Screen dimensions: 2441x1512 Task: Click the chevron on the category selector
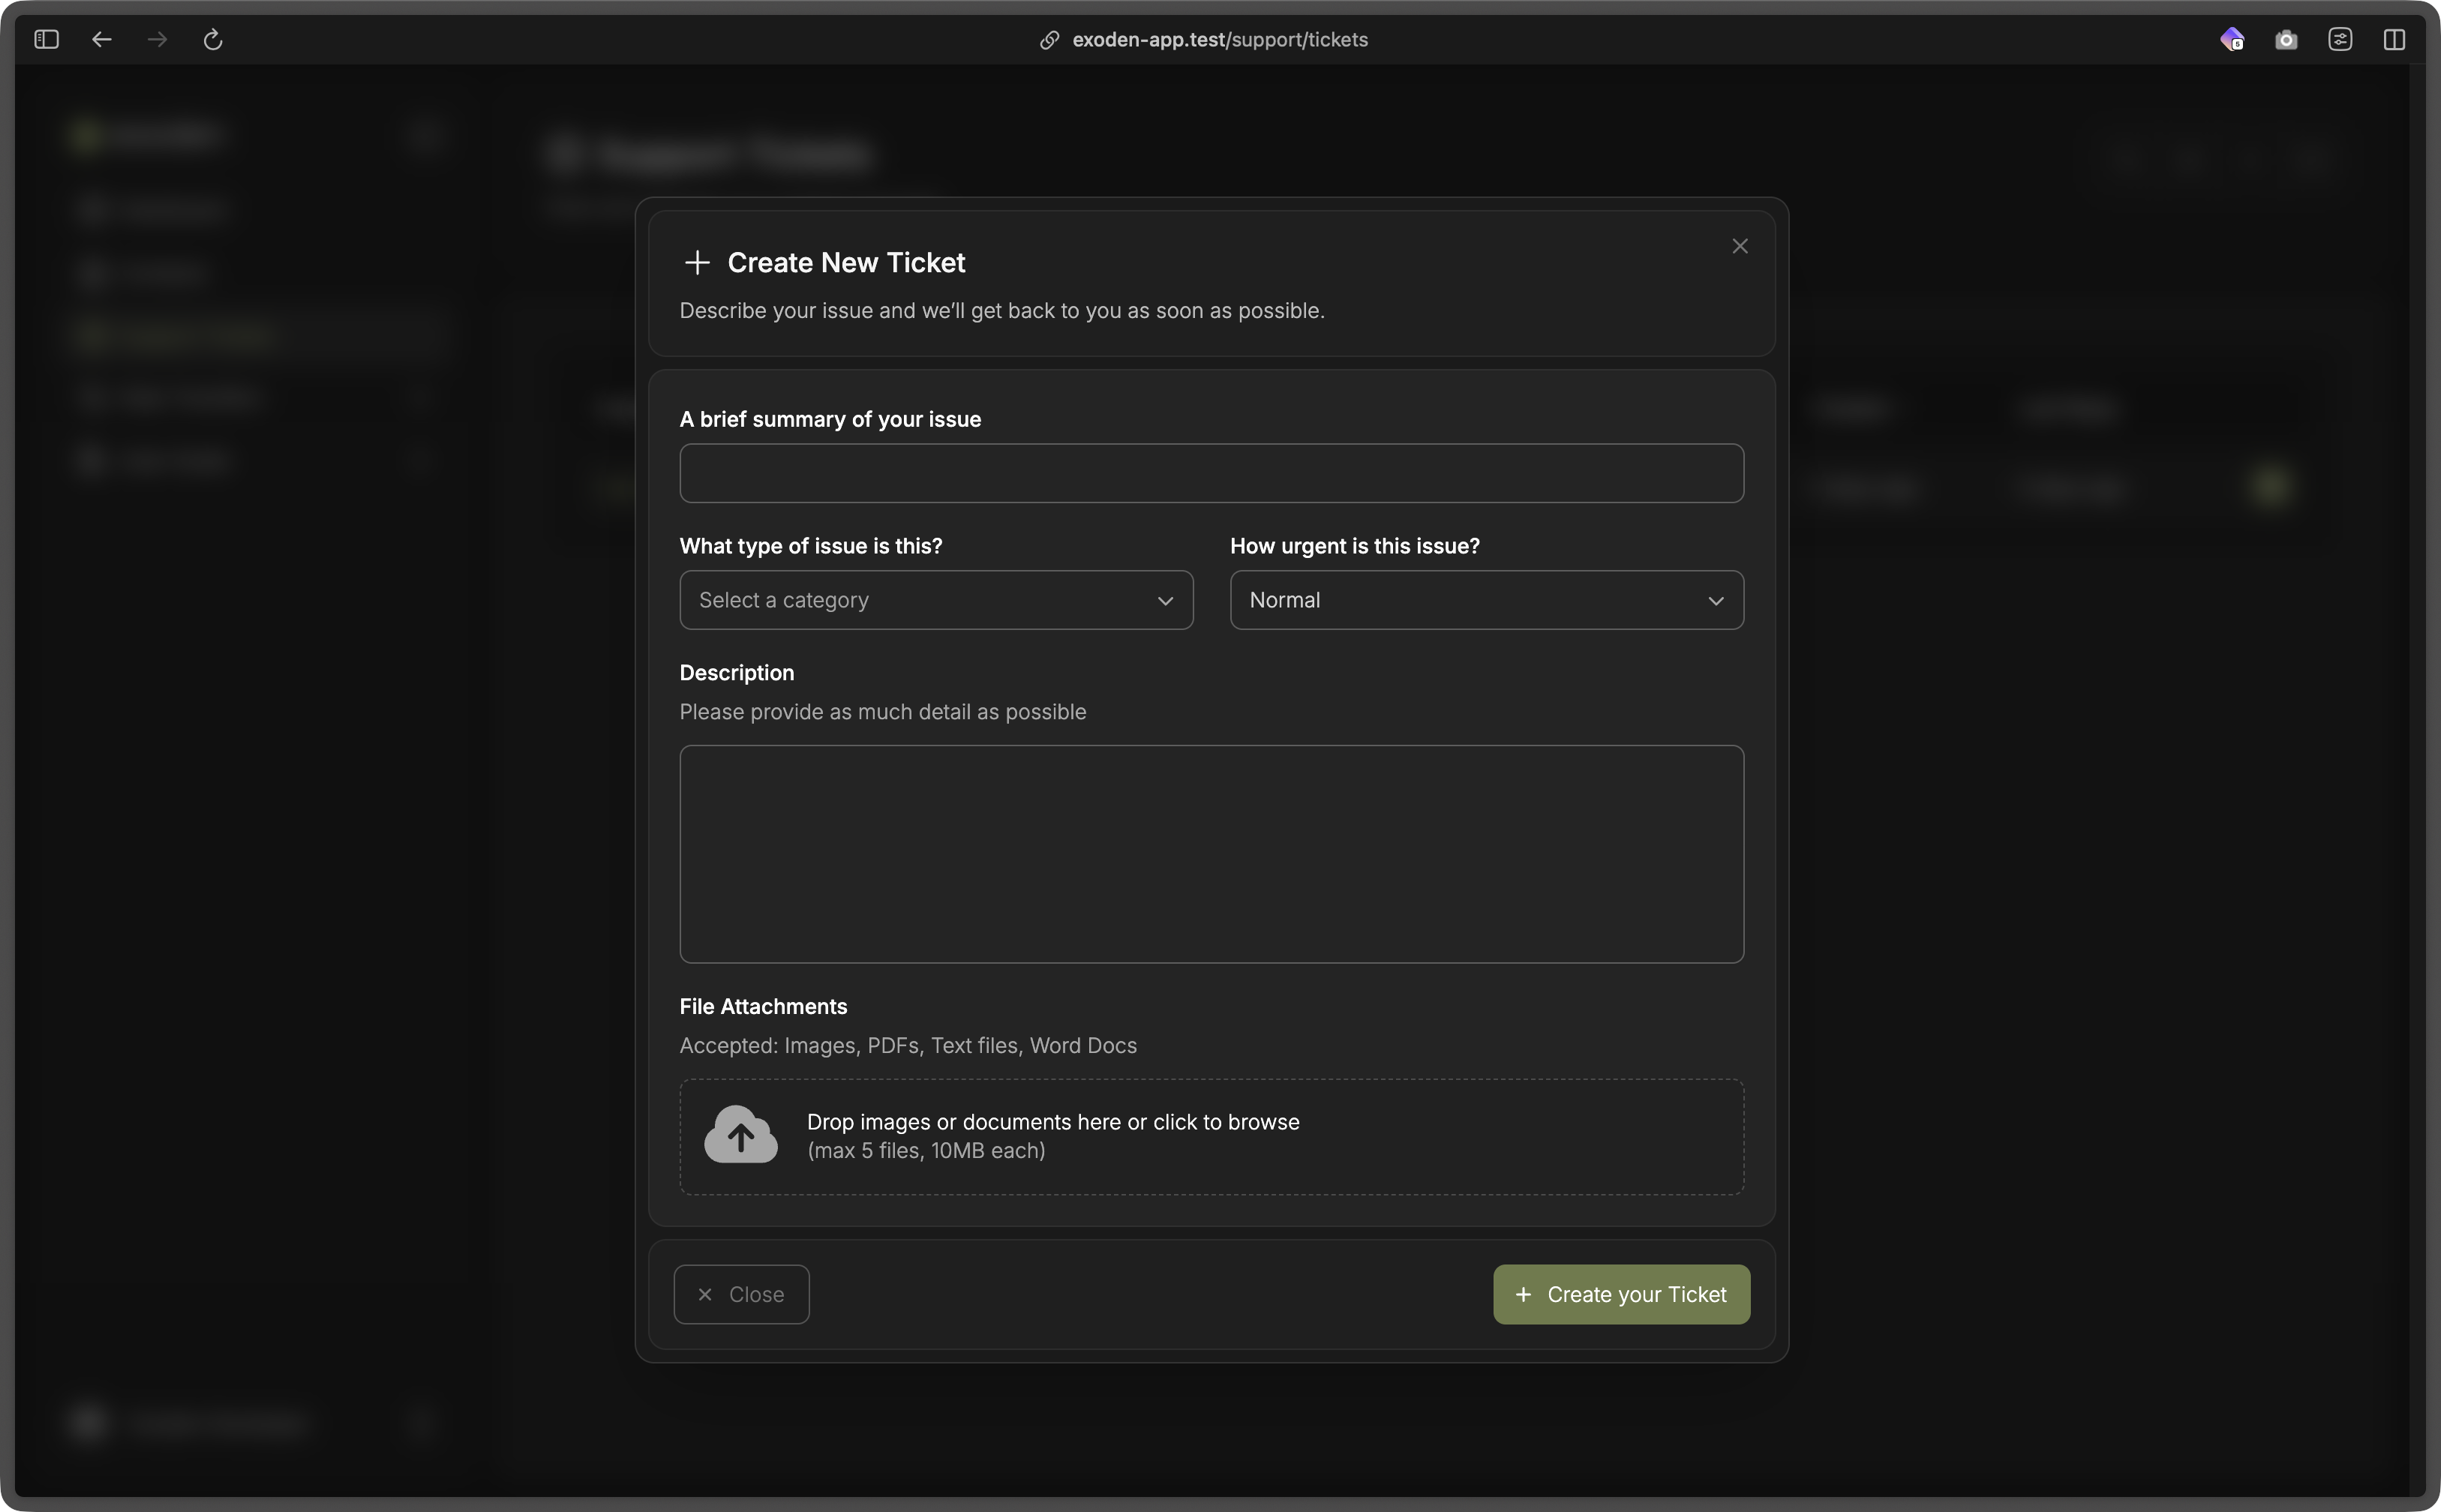pyautogui.click(x=1164, y=601)
